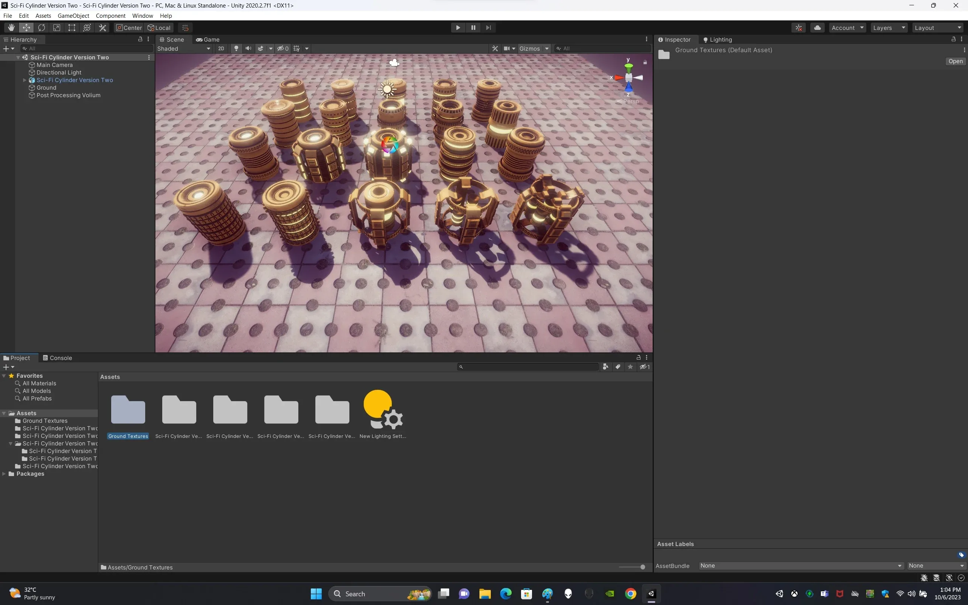Expand Sci-Fi Cylinder Version Two prefab in Hierarchy
Screen dimensions: 968x605
(25, 80)
